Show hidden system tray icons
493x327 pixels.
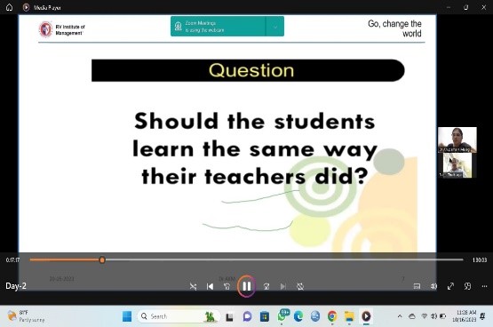[400, 316]
